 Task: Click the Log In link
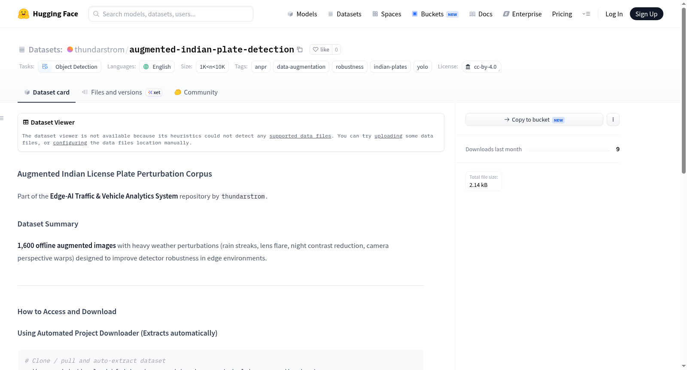pos(614,14)
